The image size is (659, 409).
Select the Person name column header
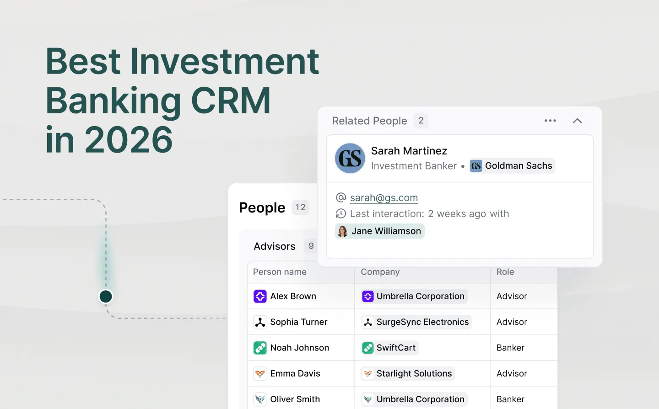(x=280, y=272)
